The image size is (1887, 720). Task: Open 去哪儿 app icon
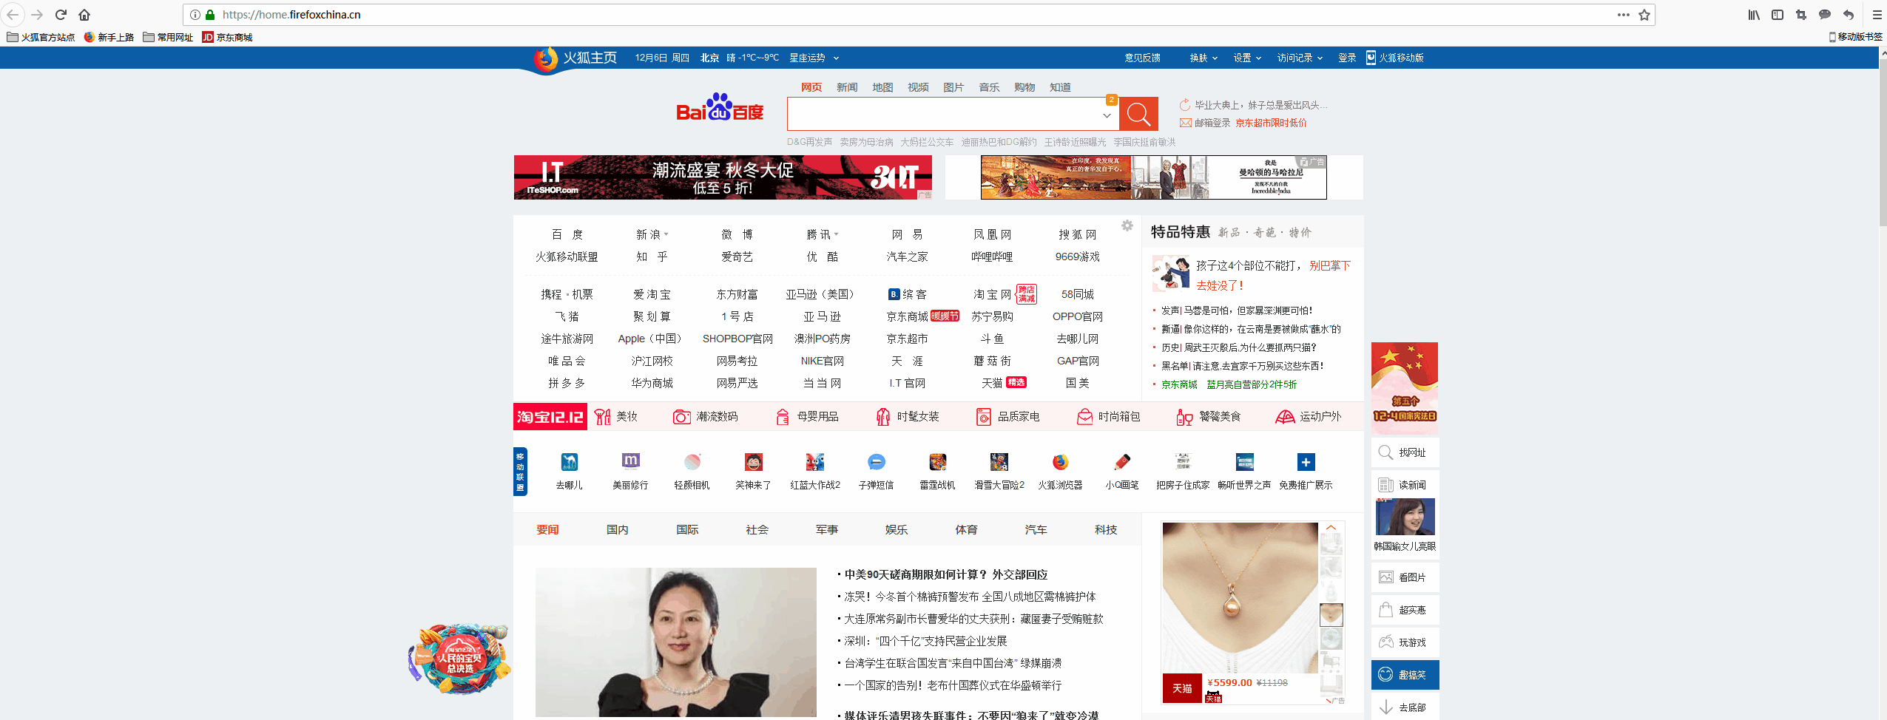point(569,462)
